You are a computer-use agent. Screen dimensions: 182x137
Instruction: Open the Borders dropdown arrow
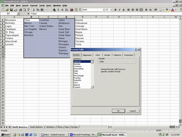(x=164, y=10)
